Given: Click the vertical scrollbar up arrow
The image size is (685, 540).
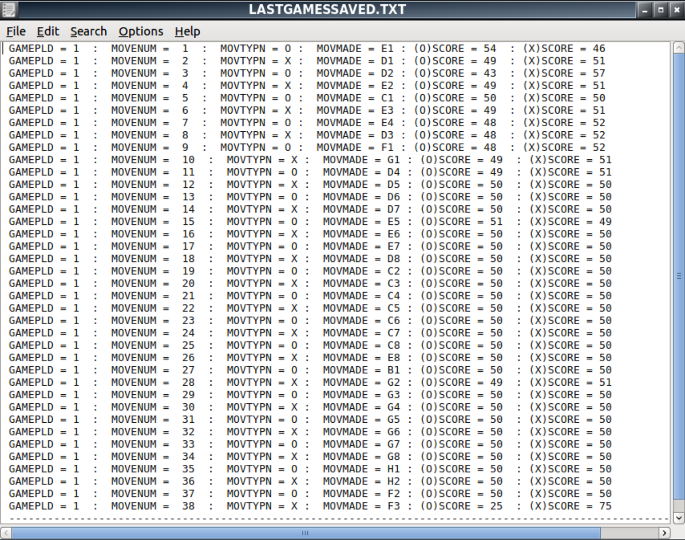Looking at the screenshot, I should 678,48.
